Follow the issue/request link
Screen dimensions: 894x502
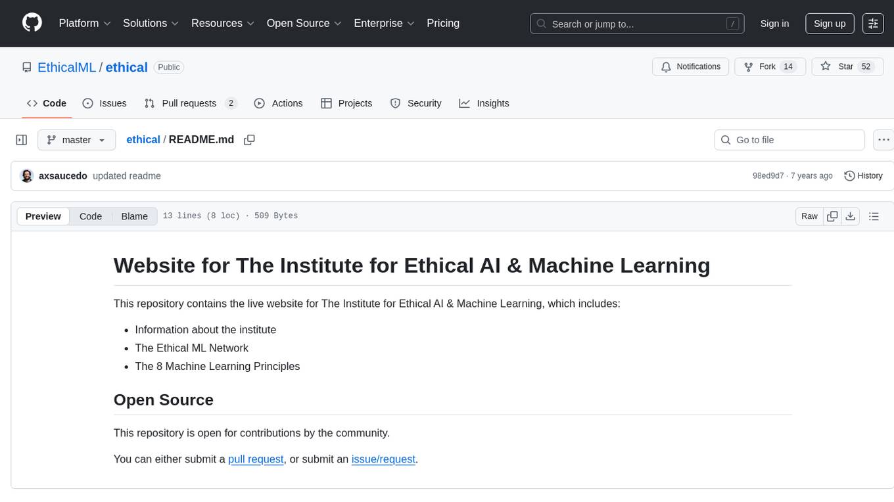383,459
